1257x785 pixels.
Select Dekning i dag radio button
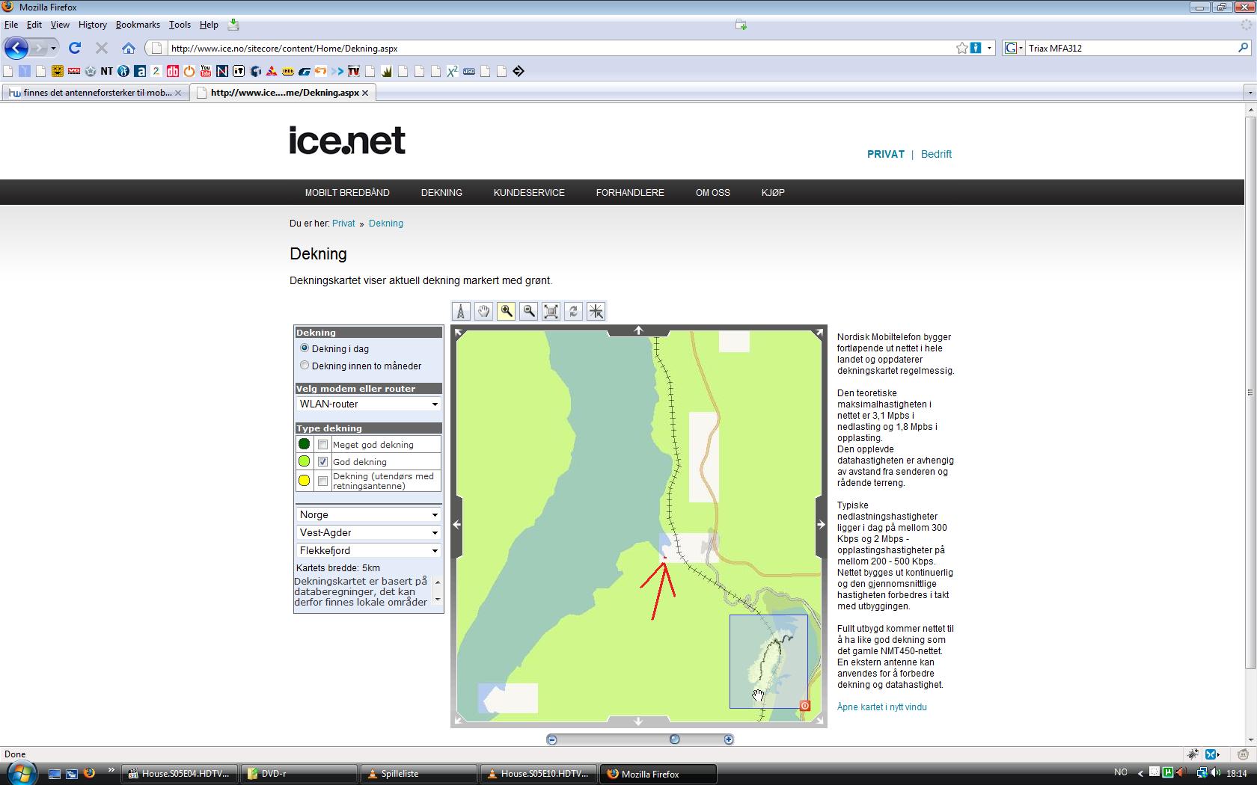[305, 348]
